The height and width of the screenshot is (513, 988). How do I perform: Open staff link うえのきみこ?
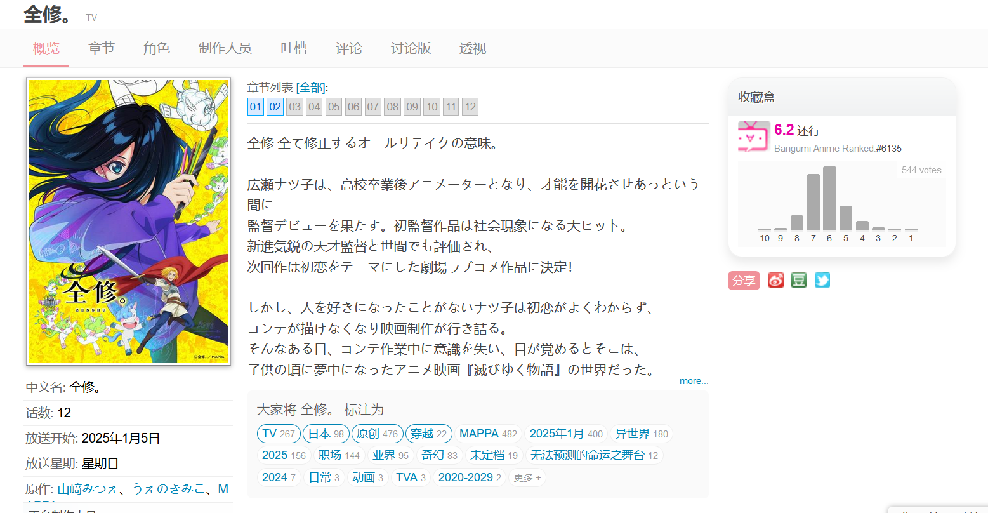169,489
